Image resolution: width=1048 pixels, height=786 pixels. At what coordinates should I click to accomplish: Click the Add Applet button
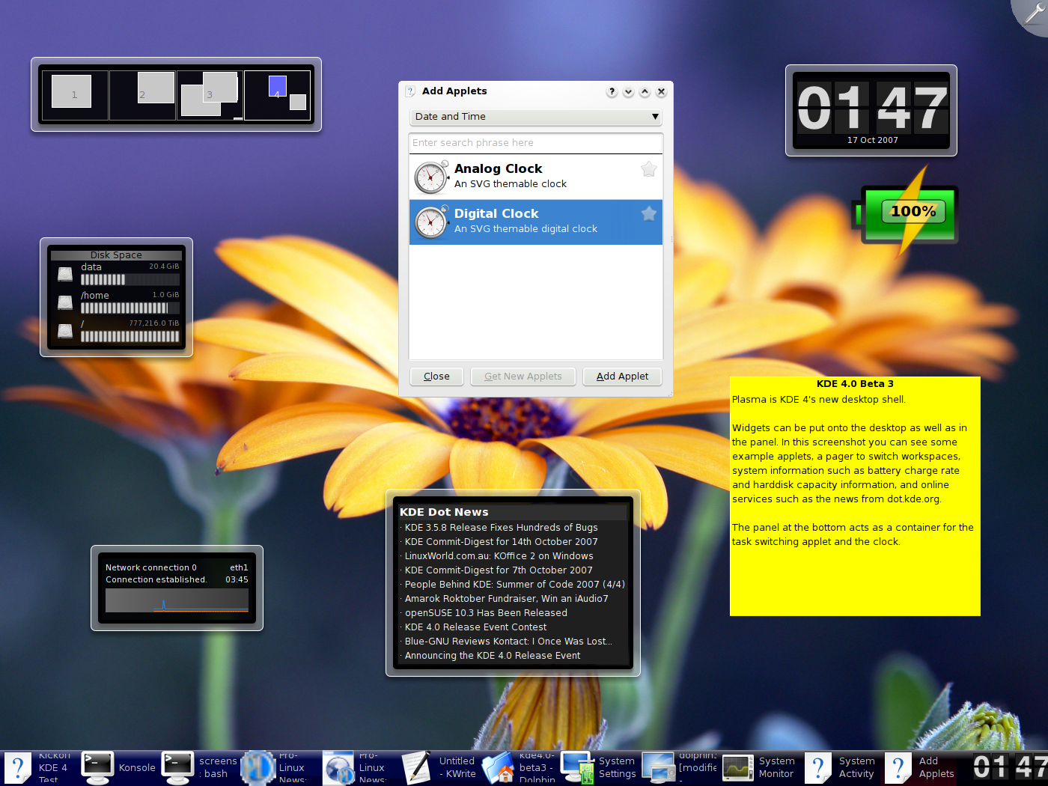click(x=622, y=377)
